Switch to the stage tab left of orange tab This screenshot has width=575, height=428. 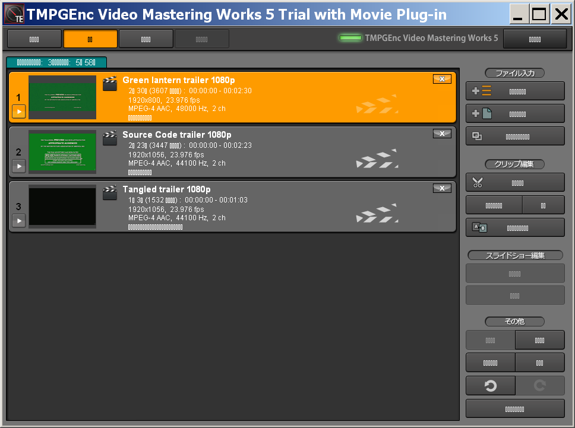[x=34, y=39]
